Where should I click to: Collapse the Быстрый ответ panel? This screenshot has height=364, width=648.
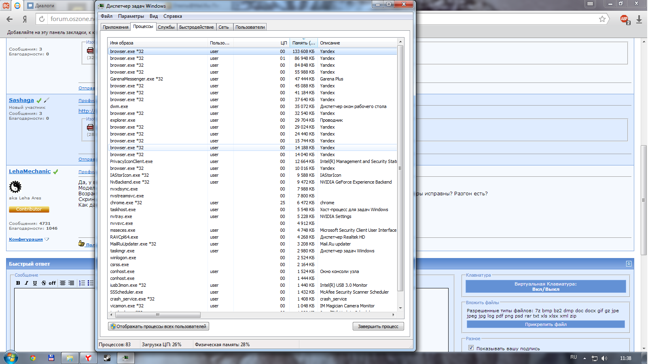tap(629, 264)
